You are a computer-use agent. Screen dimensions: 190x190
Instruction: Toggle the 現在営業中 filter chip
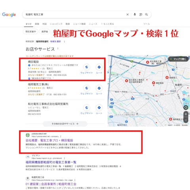click(x=30, y=32)
